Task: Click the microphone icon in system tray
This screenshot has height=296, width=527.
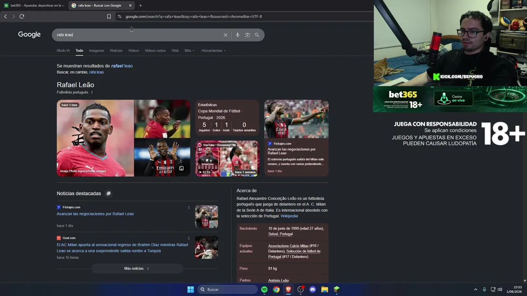Action: 484,289
